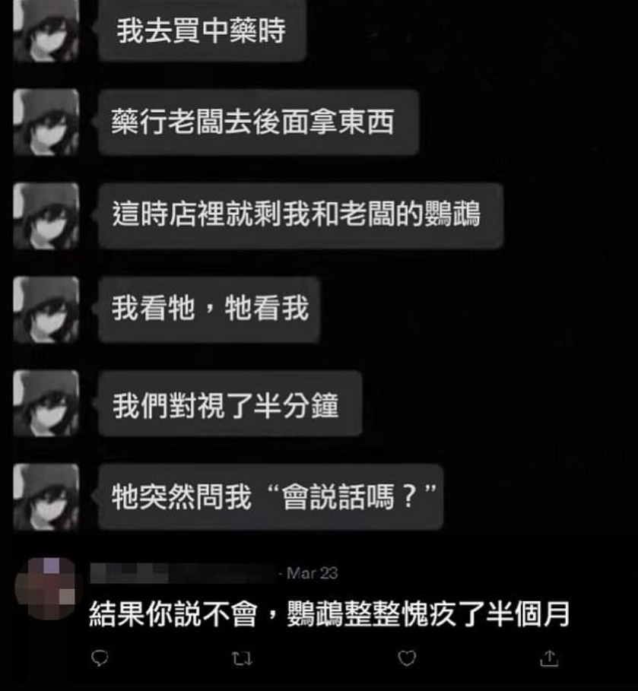Click the Mar 23 timestamp

coord(313,573)
